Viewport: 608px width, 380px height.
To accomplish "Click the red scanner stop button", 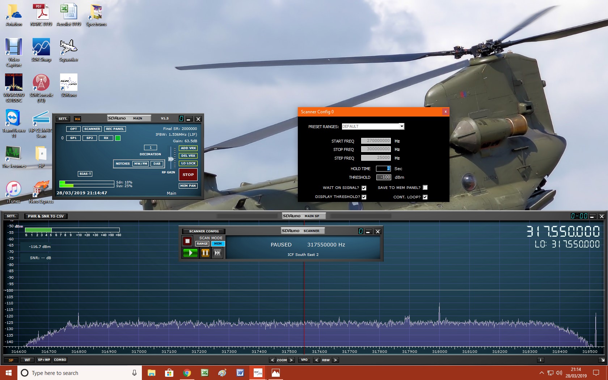I will [x=187, y=241].
